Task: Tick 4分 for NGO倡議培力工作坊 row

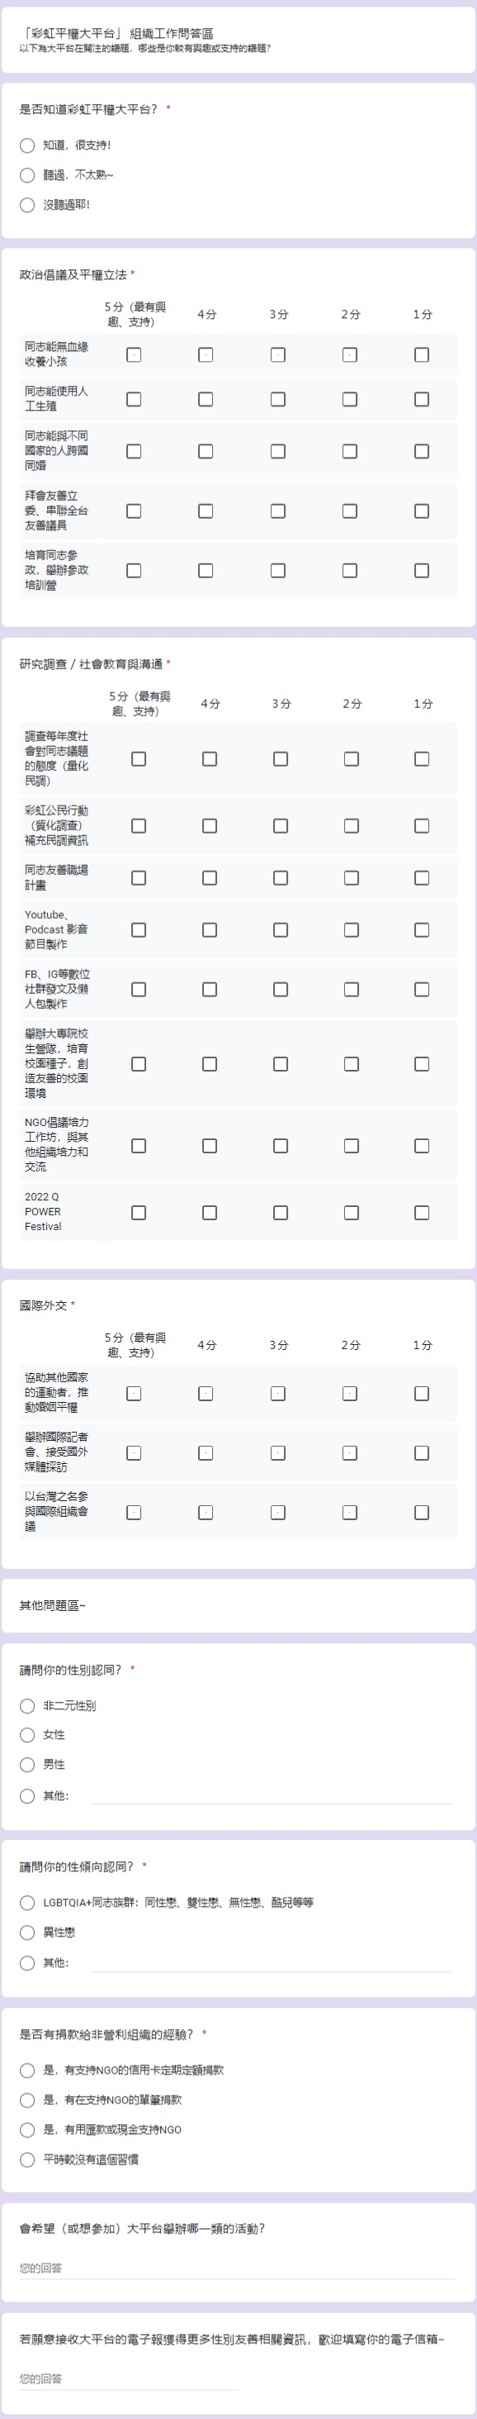Action: [x=209, y=1146]
